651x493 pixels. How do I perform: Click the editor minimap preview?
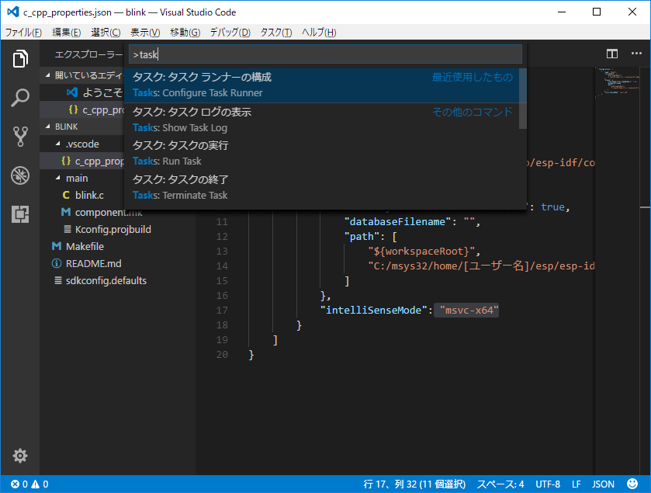point(618,82)
